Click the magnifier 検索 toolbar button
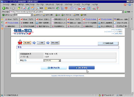 [39, 8]
